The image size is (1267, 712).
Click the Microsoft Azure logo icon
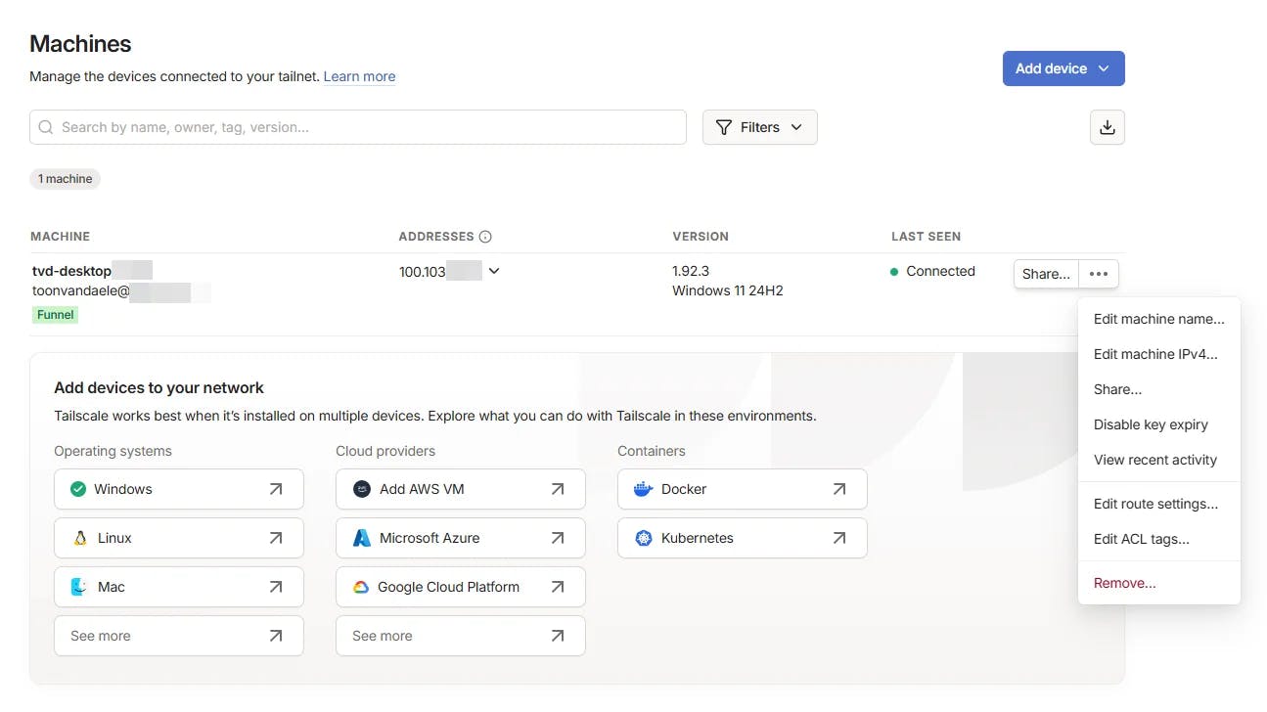(x=361, y=538)
